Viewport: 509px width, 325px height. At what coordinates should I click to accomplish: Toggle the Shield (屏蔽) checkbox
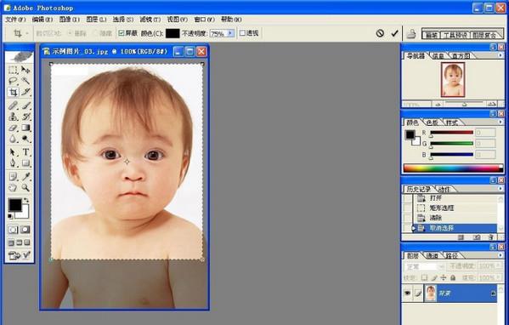click(x=122, y=33)
